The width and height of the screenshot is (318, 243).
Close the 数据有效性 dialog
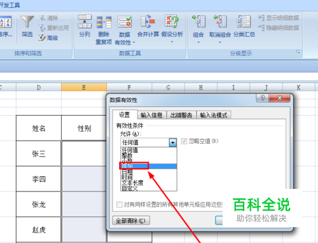click(x=279, y=98)
